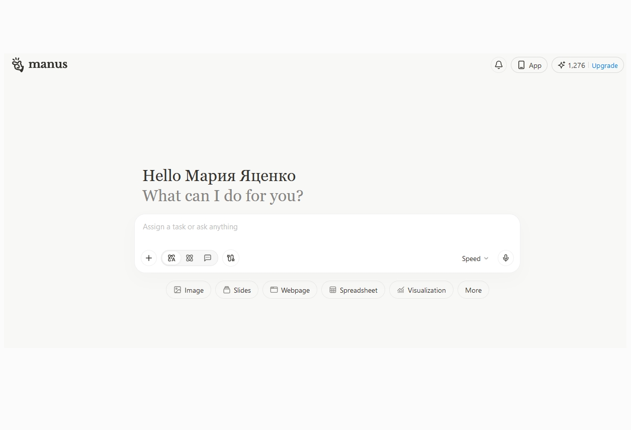
Task: Select the Webpage task type
Action: coord(290,290)
